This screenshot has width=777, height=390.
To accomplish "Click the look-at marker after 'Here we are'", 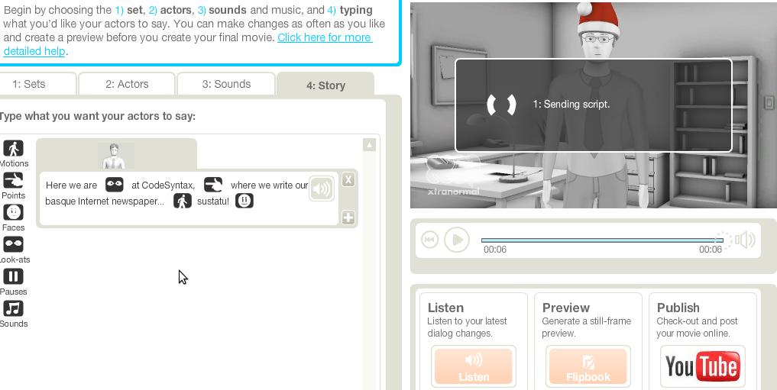I will click(x=115, y=185).
